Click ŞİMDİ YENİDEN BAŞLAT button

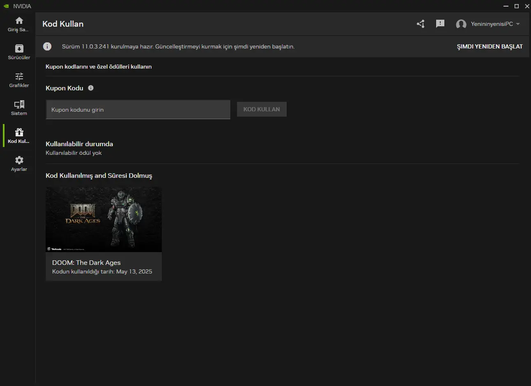490,47
